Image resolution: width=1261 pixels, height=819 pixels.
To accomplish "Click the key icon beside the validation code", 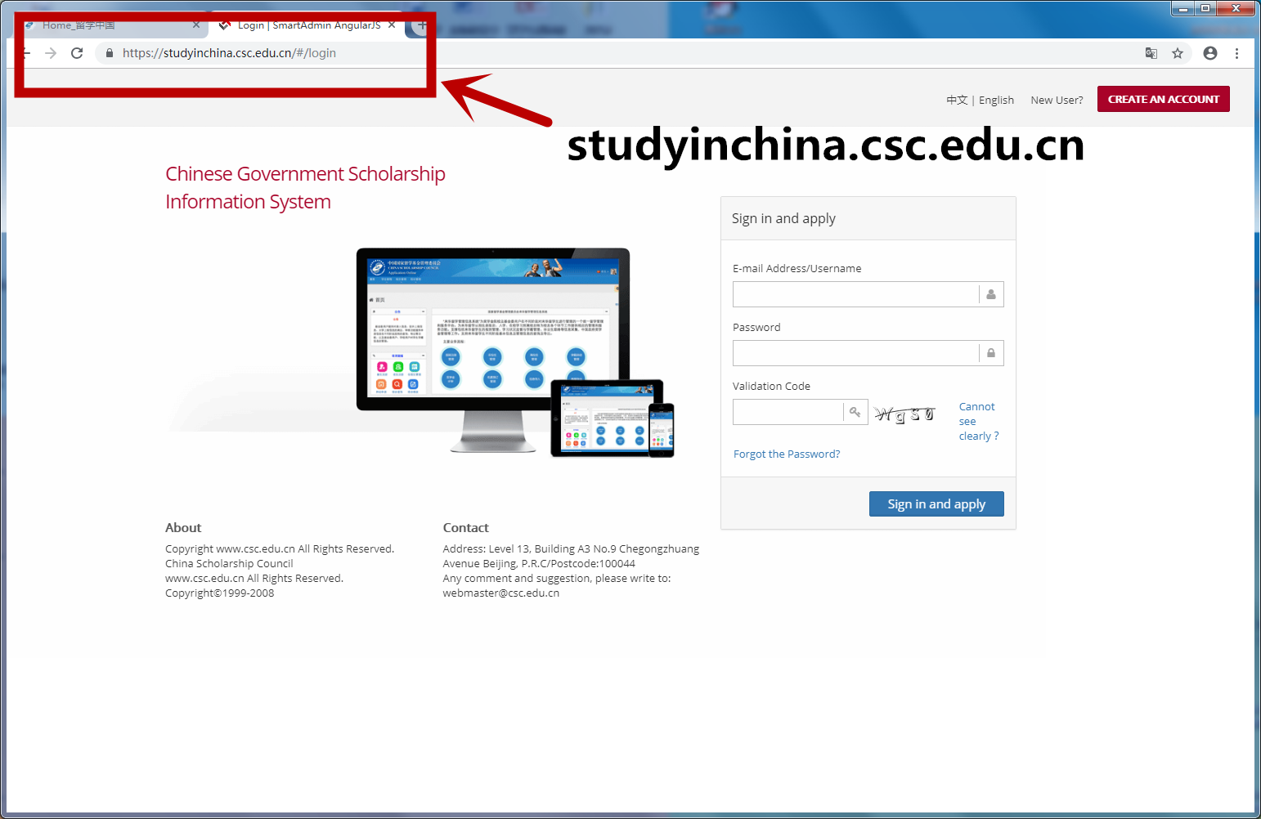I will 855,412.
